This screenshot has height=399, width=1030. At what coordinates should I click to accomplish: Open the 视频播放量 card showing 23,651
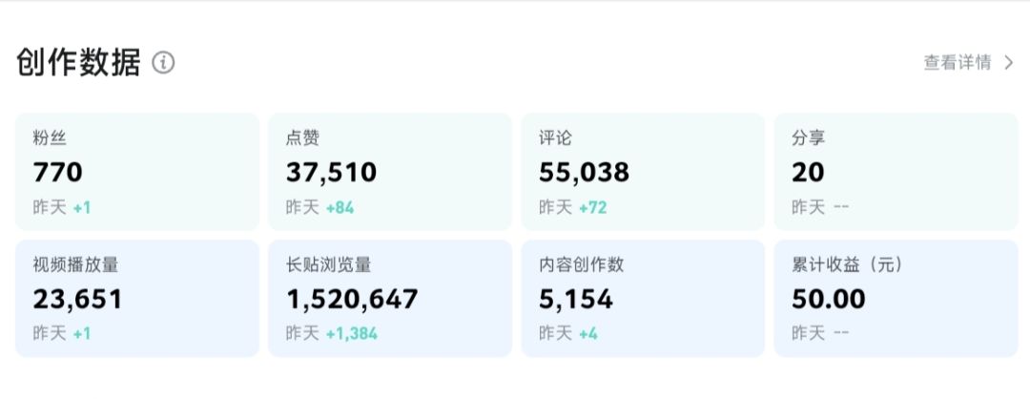tap(137, 299)
